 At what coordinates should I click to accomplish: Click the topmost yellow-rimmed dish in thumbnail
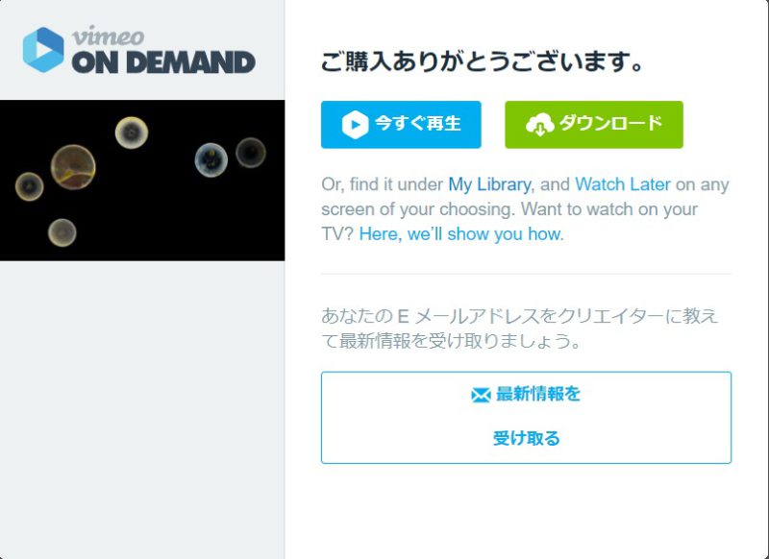[132, 133]
